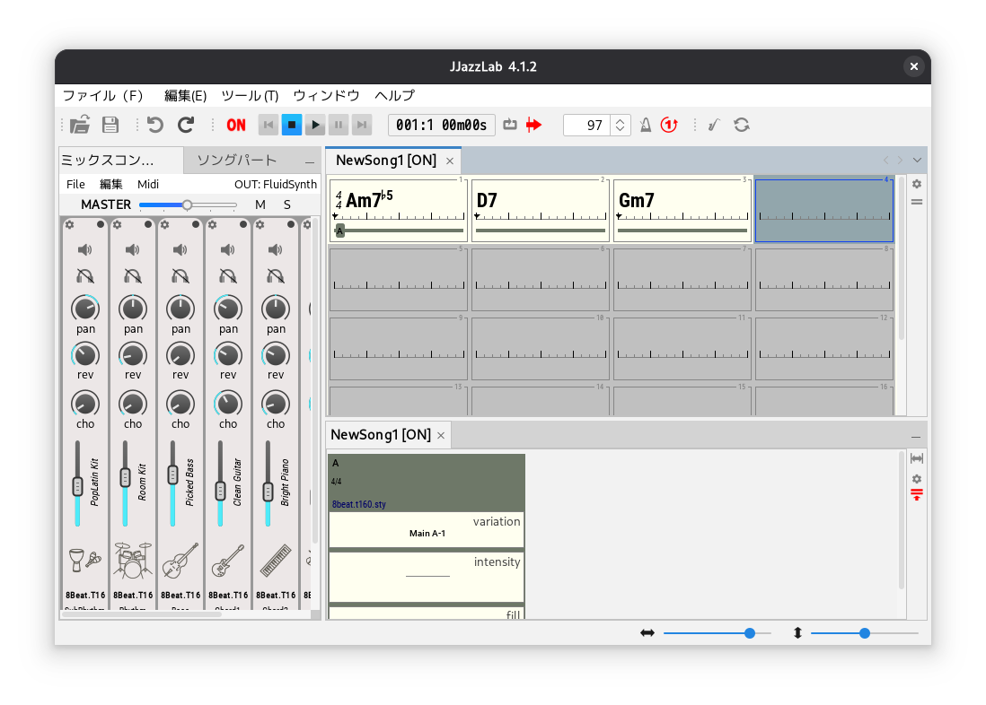986x705 pixels.
Task: Click the Picked Bass chorus knob
Action: 180,404
